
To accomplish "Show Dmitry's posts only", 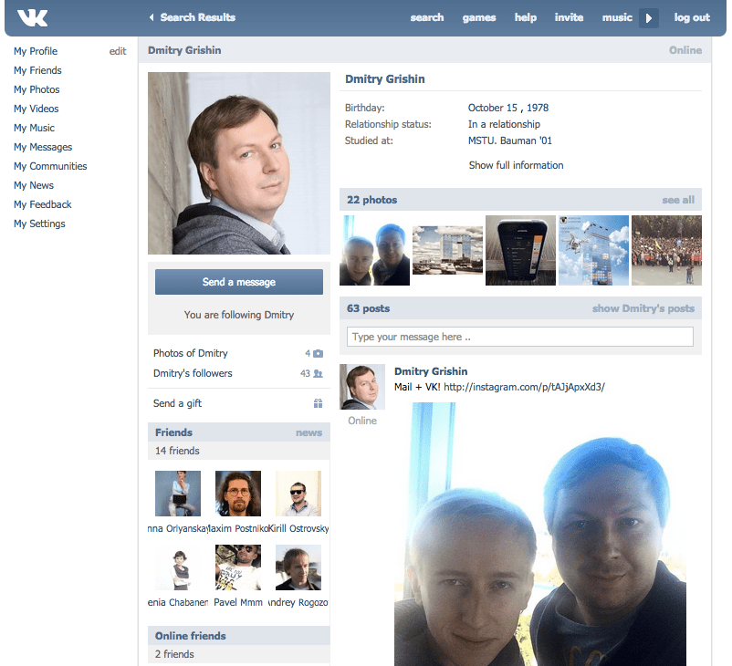I will tap(643, 308).
